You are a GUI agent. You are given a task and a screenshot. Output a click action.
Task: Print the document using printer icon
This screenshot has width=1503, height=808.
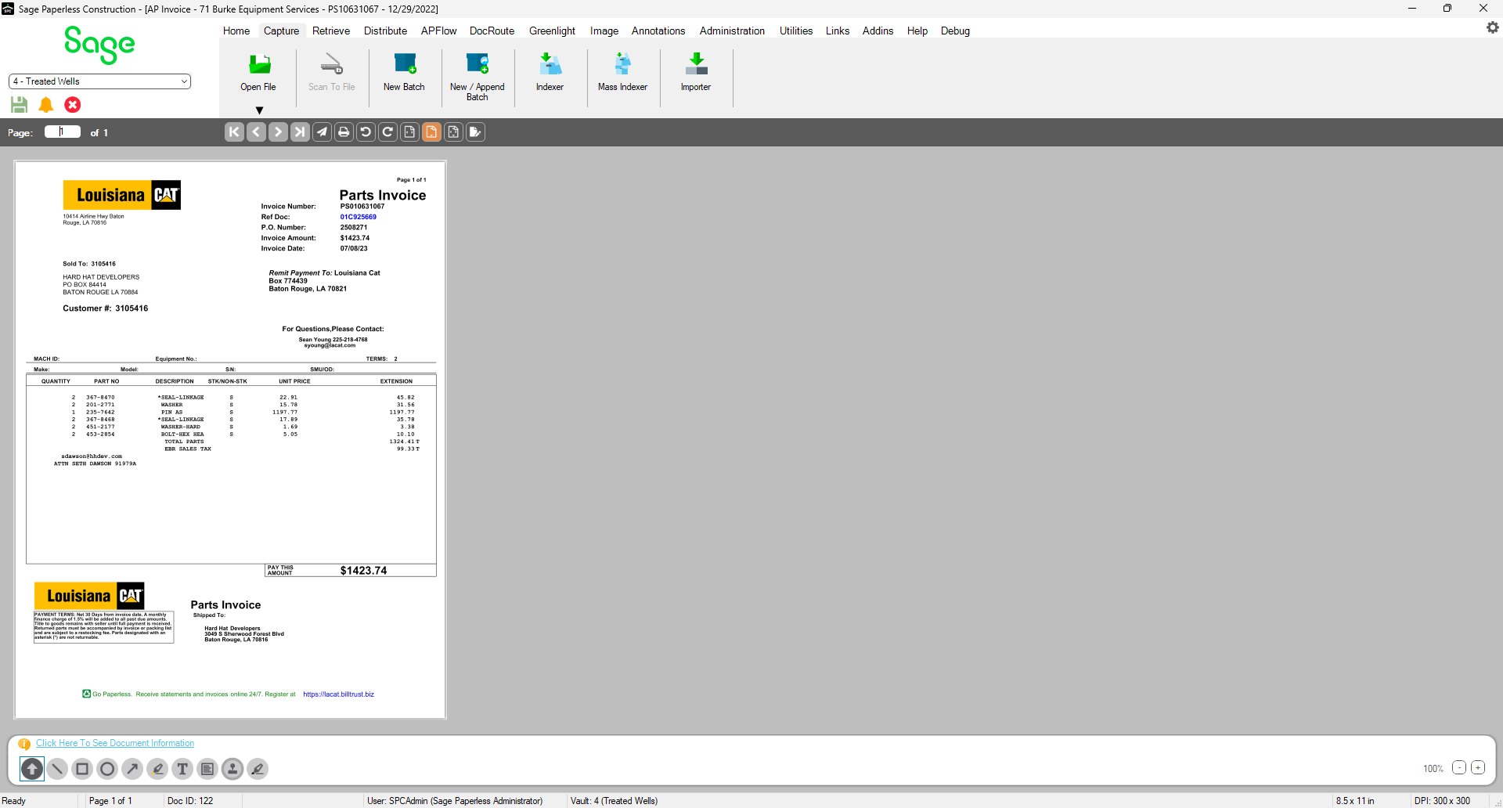344,132
